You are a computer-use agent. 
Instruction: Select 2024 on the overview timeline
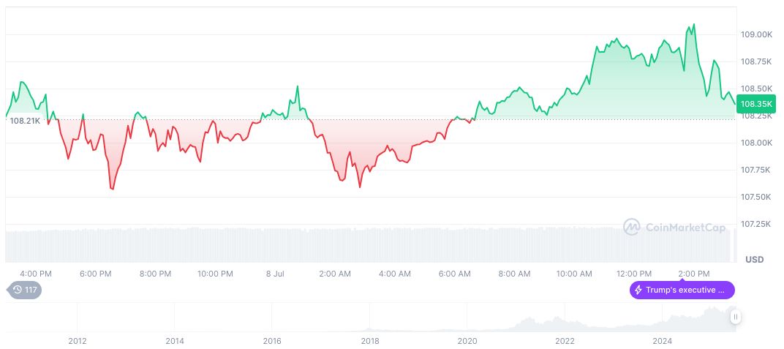[663, 340]
